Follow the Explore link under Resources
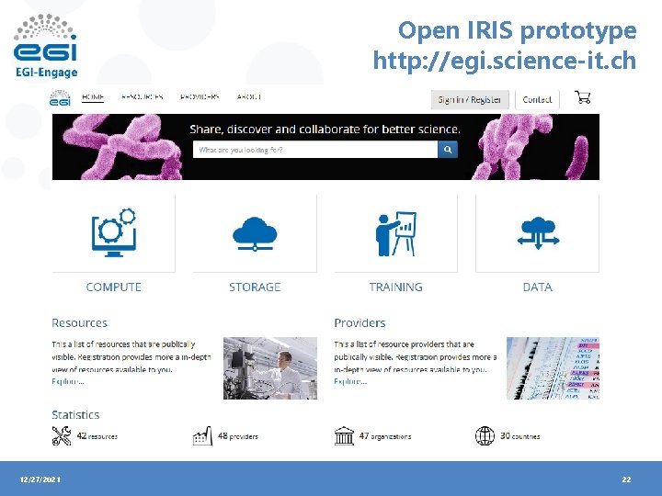Viewport: 662px width, 496px height. point(68,381)
